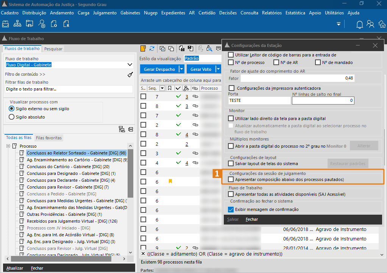Open the Gabinetes menu

click(x=130, y=13)
